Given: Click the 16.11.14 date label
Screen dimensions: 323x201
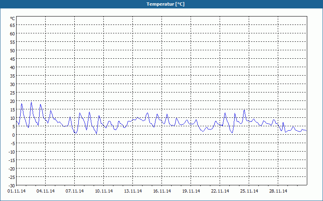Looking at the screenshot, I should tap(162, 191).
